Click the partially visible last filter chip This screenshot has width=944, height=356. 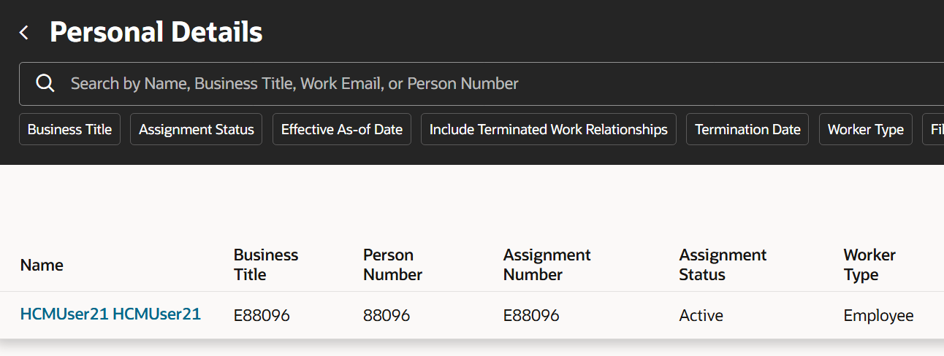(x=934, y=129)
